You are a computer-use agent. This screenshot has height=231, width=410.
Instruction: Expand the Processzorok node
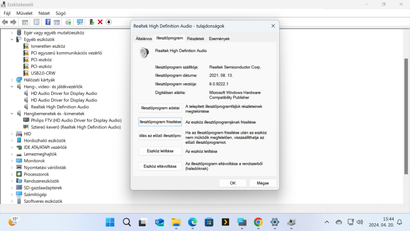click(12, 175)
